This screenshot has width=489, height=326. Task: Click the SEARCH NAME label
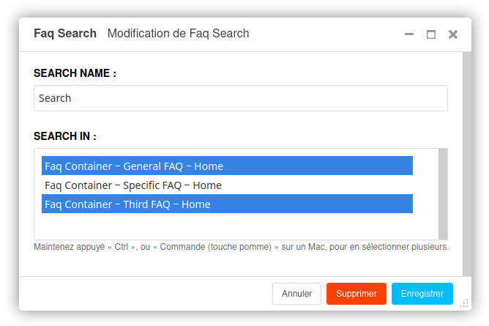click(x=75, y=73)
